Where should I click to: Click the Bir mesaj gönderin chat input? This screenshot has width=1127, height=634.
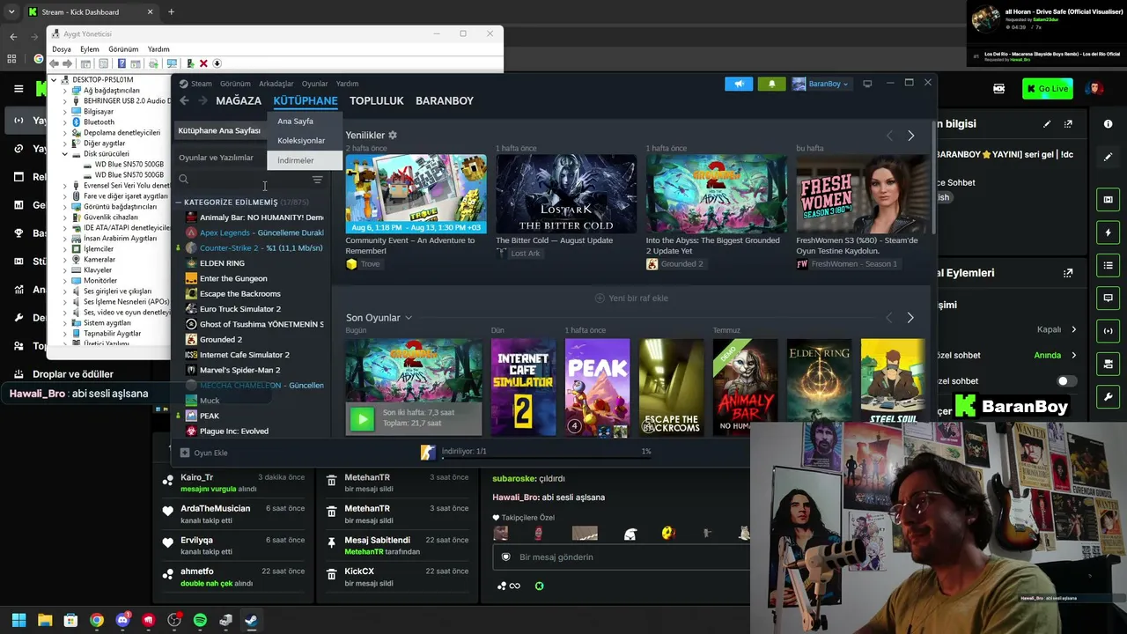[622, 557]
